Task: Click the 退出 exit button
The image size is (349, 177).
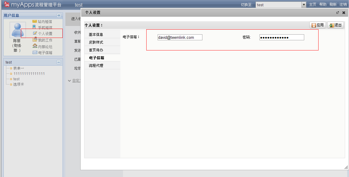Action: click(336, 25)
